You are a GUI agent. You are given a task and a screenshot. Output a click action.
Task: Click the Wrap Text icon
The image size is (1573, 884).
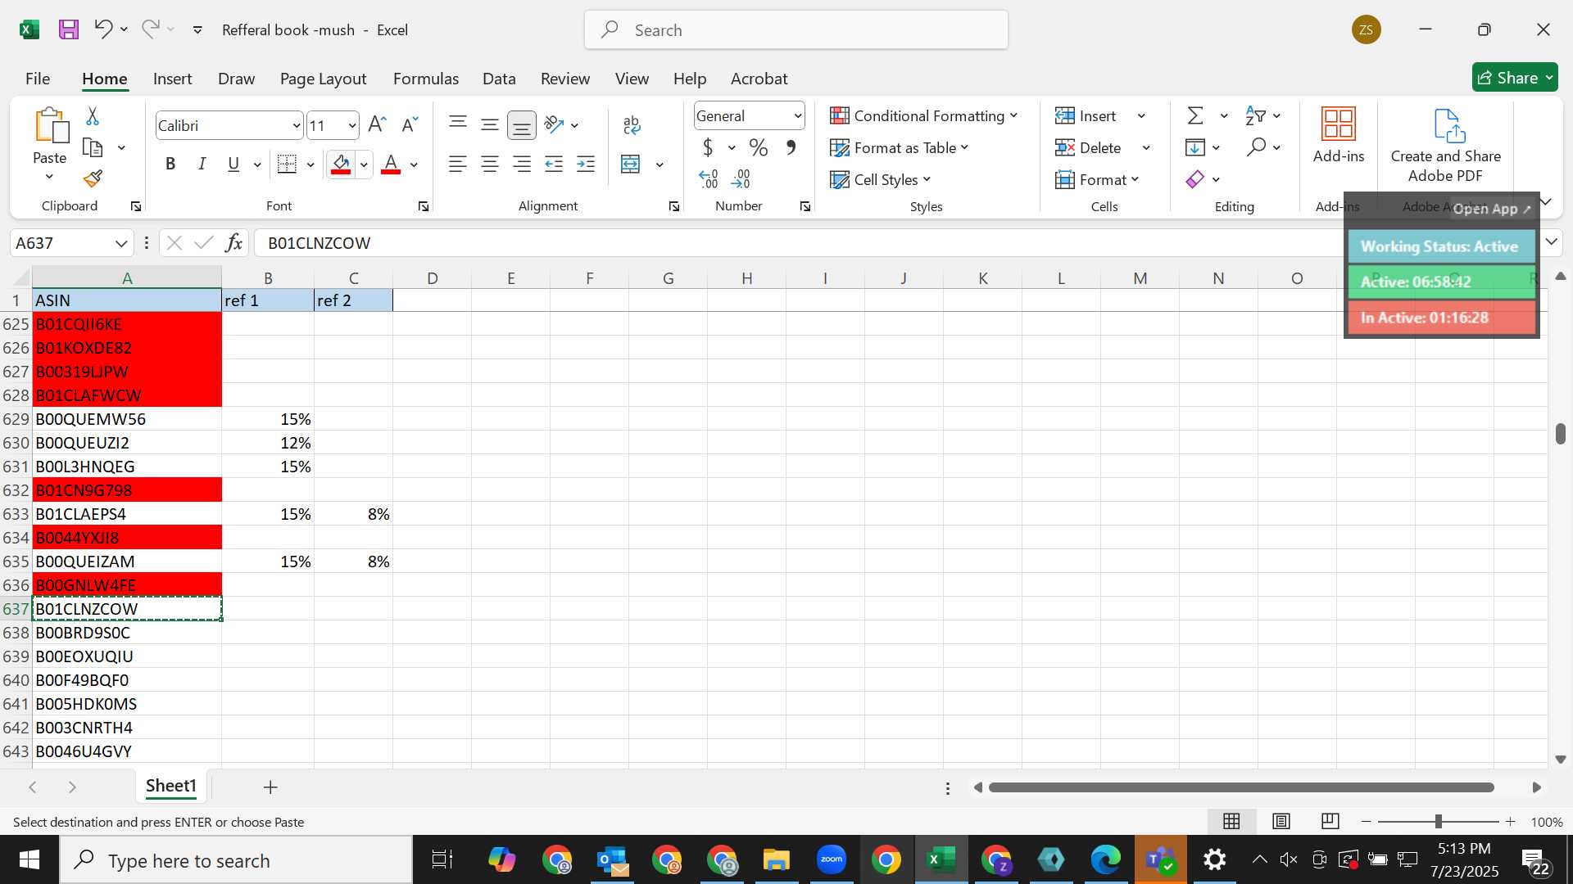631,124
